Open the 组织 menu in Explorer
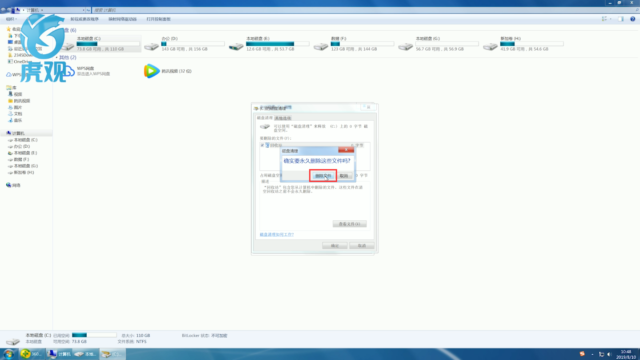The height and width of the screenshot is (360, 640). tap(11, 19)
